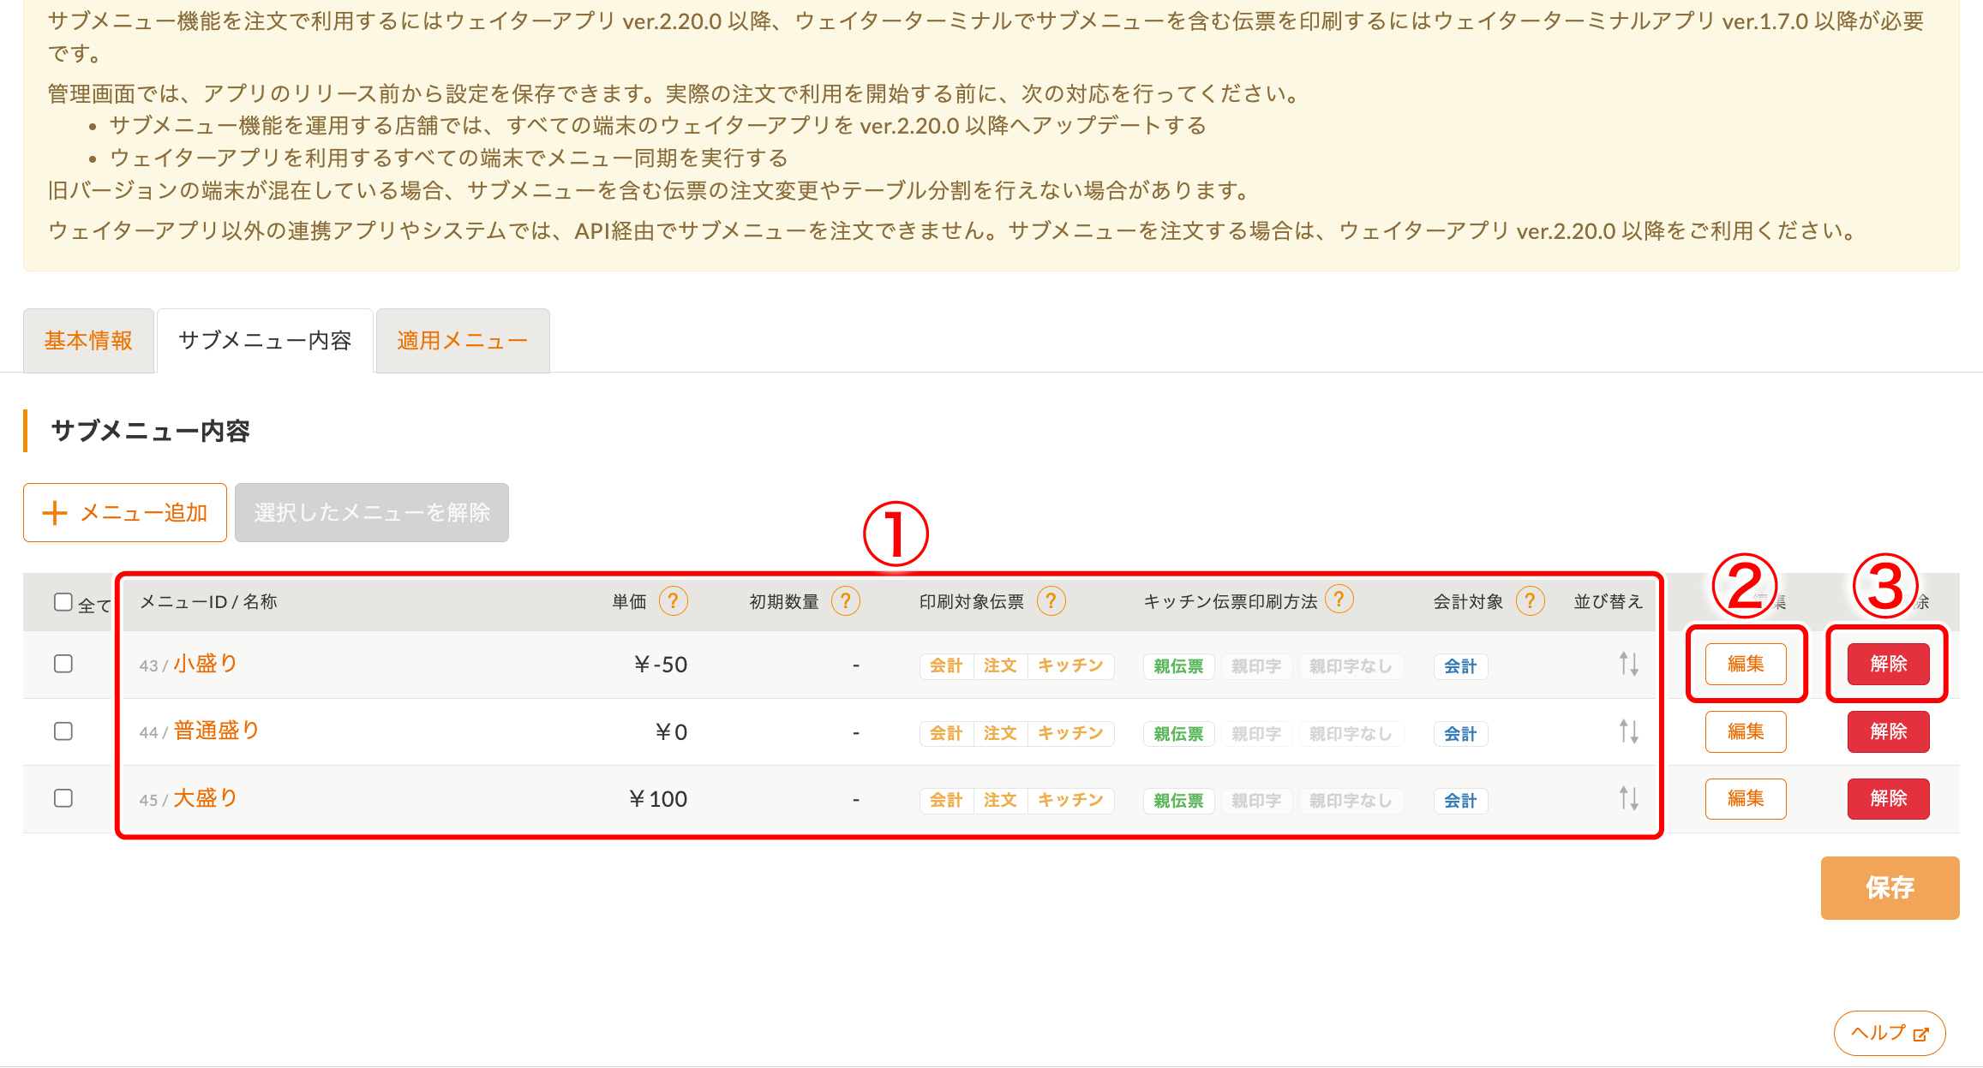
Task: Edit the 小盛り menu row
Action: [1746, 664]
